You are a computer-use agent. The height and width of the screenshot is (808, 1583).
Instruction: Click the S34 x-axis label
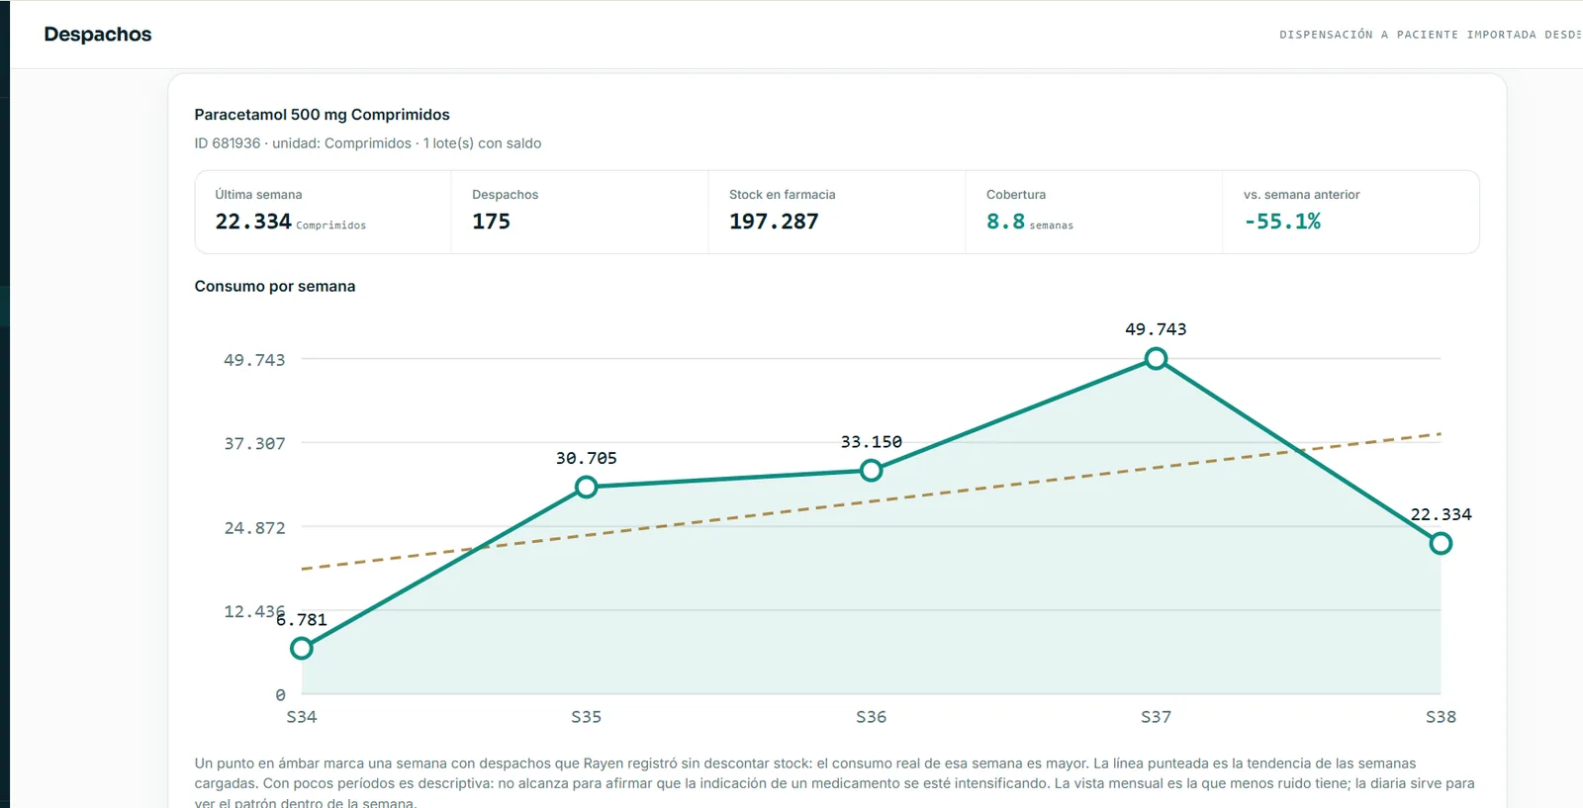tap(302, 717)
